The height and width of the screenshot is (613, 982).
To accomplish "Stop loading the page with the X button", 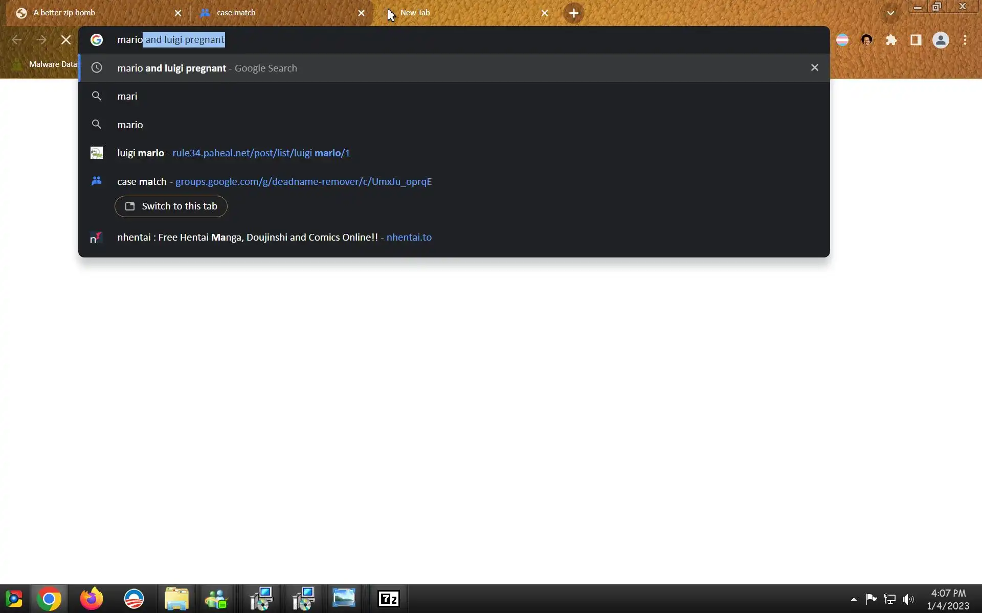I will click(x=66, y=40).
